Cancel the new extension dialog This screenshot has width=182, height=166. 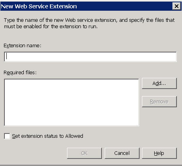click(122, 153)
